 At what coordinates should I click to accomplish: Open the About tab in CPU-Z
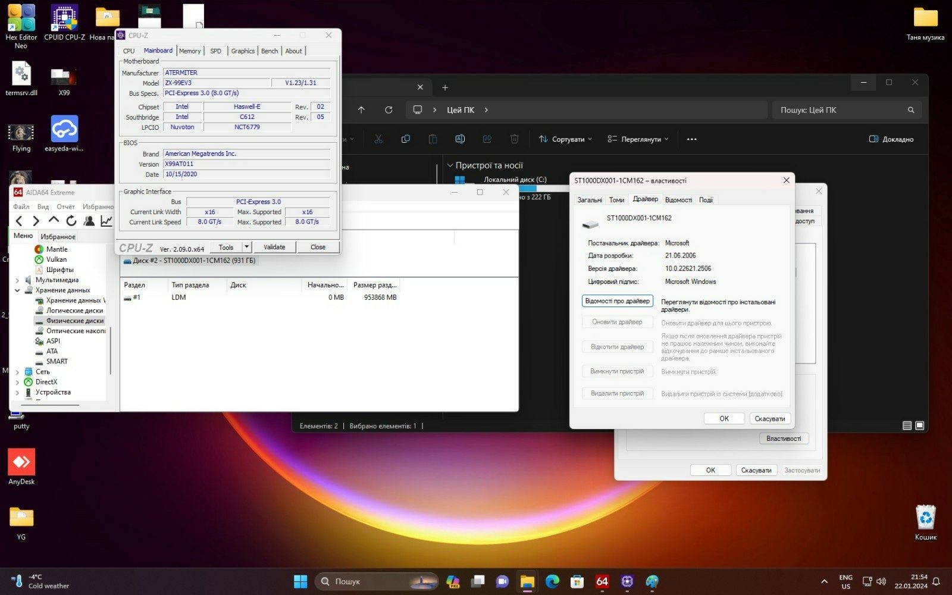coord(293,51)
